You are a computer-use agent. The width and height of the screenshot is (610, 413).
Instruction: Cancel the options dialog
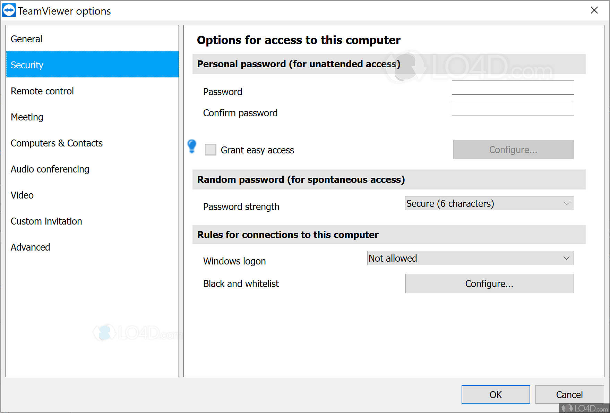(569, 394)
